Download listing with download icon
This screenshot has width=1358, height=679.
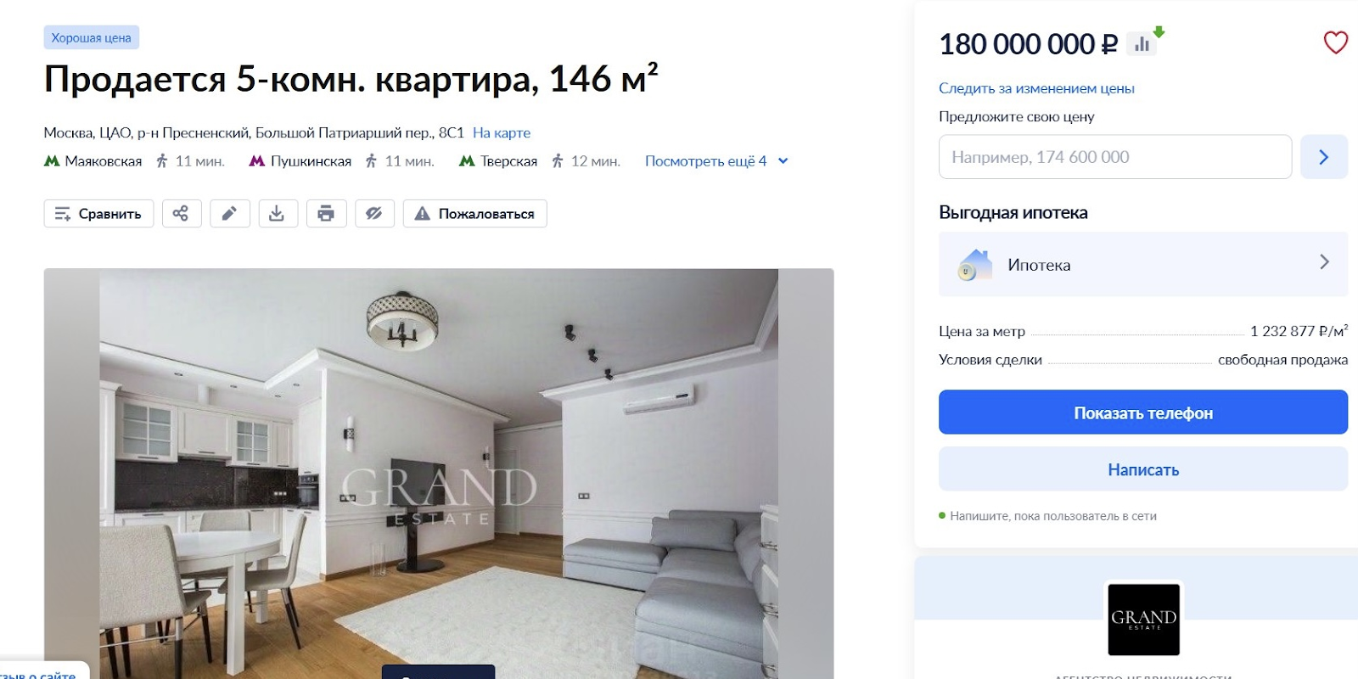pyautogui.click(x=277, y=214)
